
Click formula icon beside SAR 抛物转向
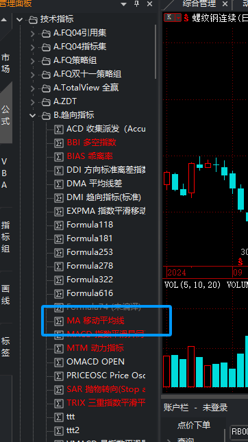tap(59, 389)
